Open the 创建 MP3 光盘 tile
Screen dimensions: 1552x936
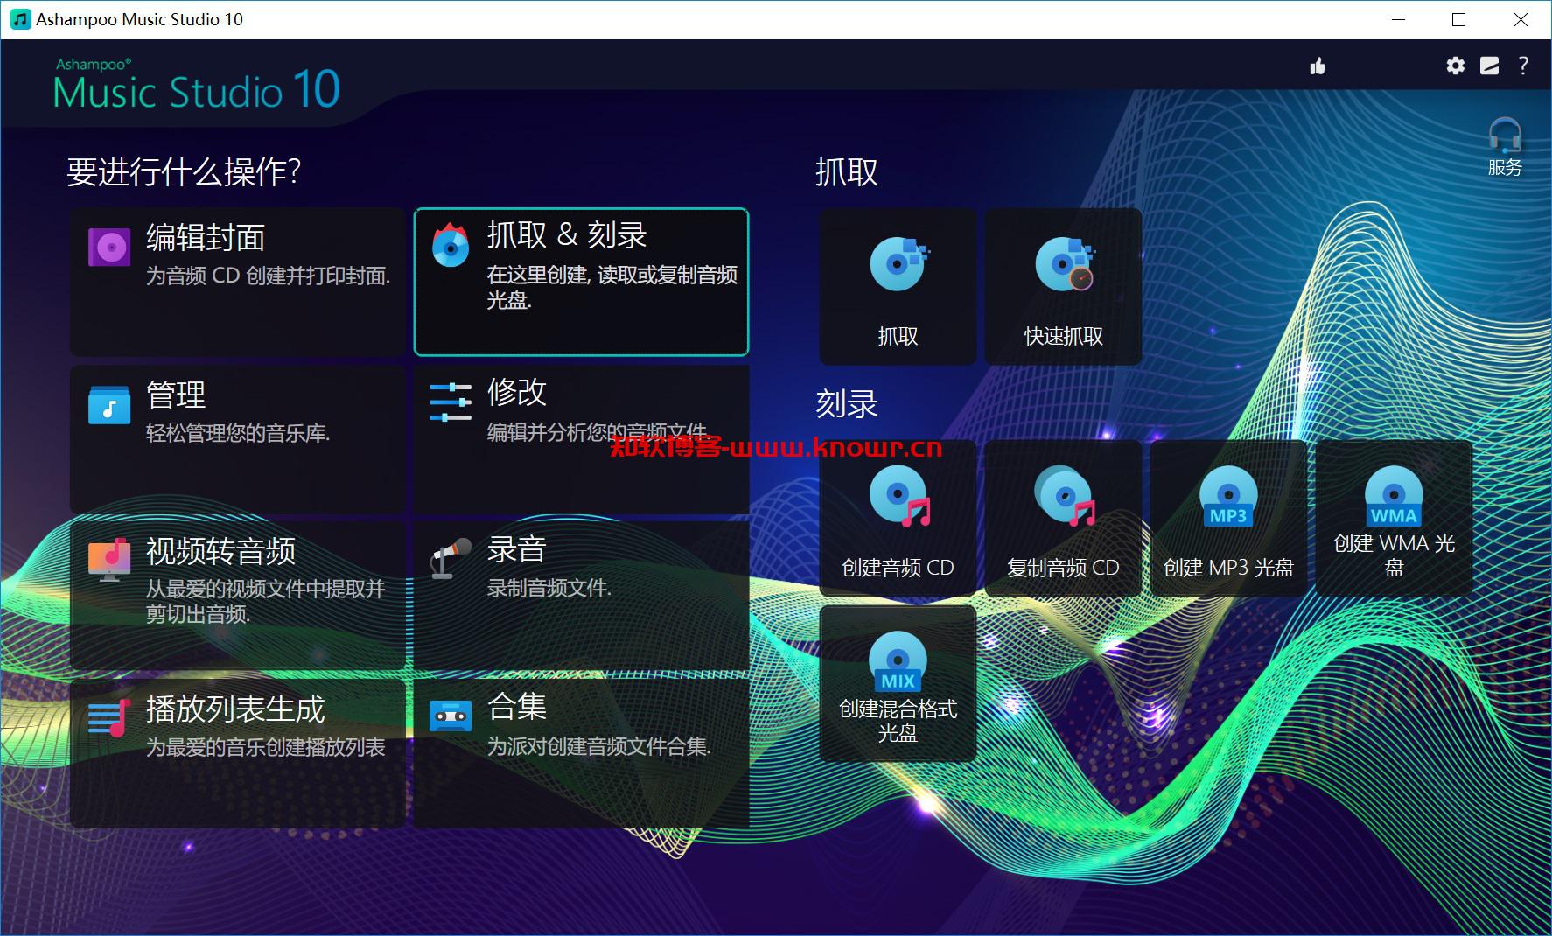[x=1228, y=519]
